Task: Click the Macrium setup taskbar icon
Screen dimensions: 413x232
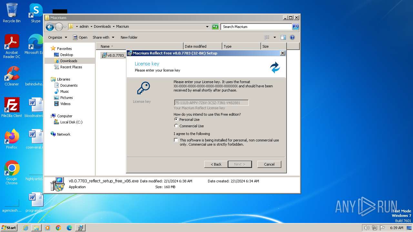Action: pos(80,228)
